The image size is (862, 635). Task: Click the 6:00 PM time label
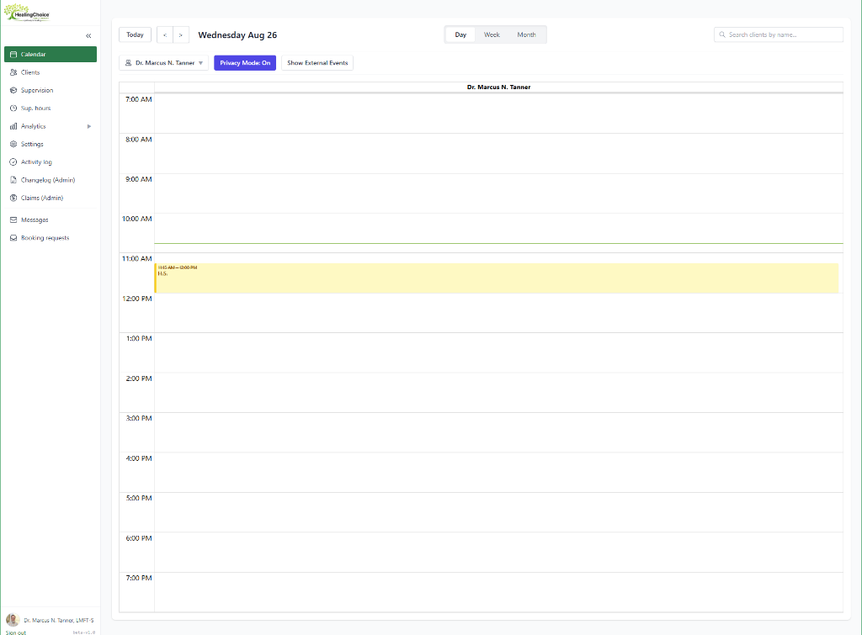[x=139, y=538]
